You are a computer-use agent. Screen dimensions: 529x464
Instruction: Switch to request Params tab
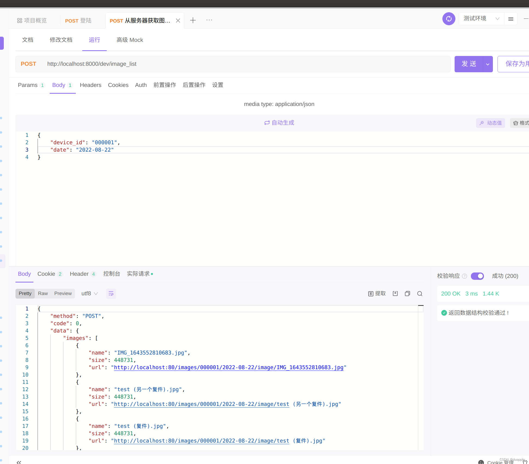click(31, 85)
